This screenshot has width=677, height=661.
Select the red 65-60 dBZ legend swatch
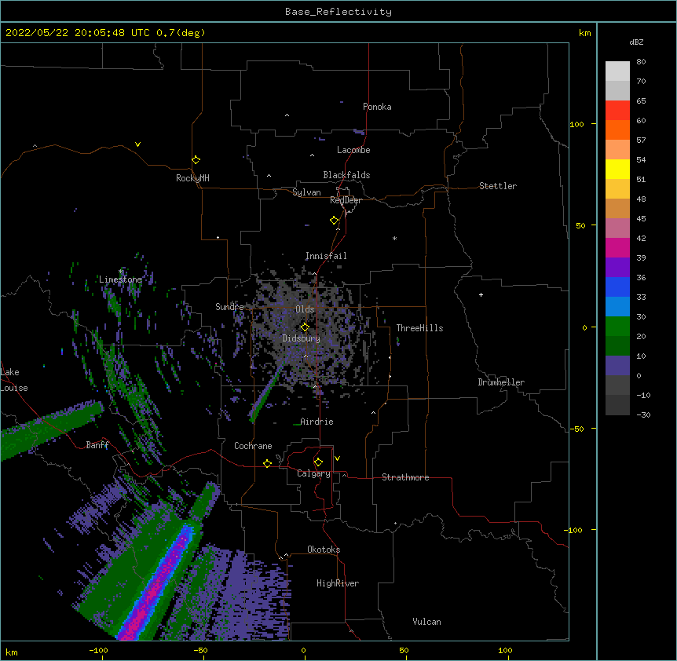(617, 110)
